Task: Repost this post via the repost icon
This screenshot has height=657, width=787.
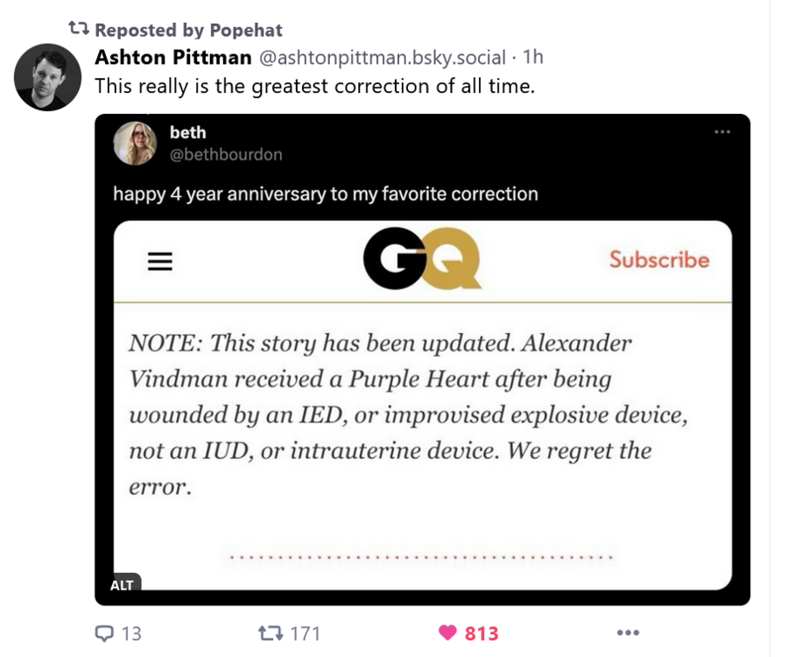Action: pos(271,633)
